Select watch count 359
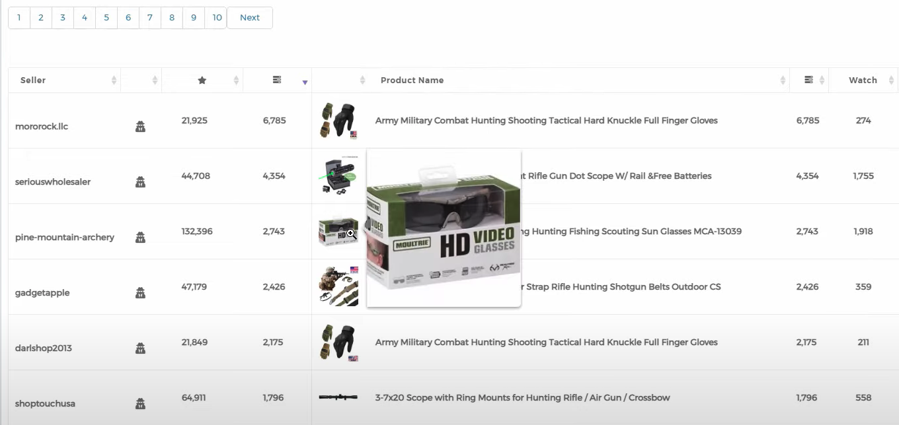 863,287
